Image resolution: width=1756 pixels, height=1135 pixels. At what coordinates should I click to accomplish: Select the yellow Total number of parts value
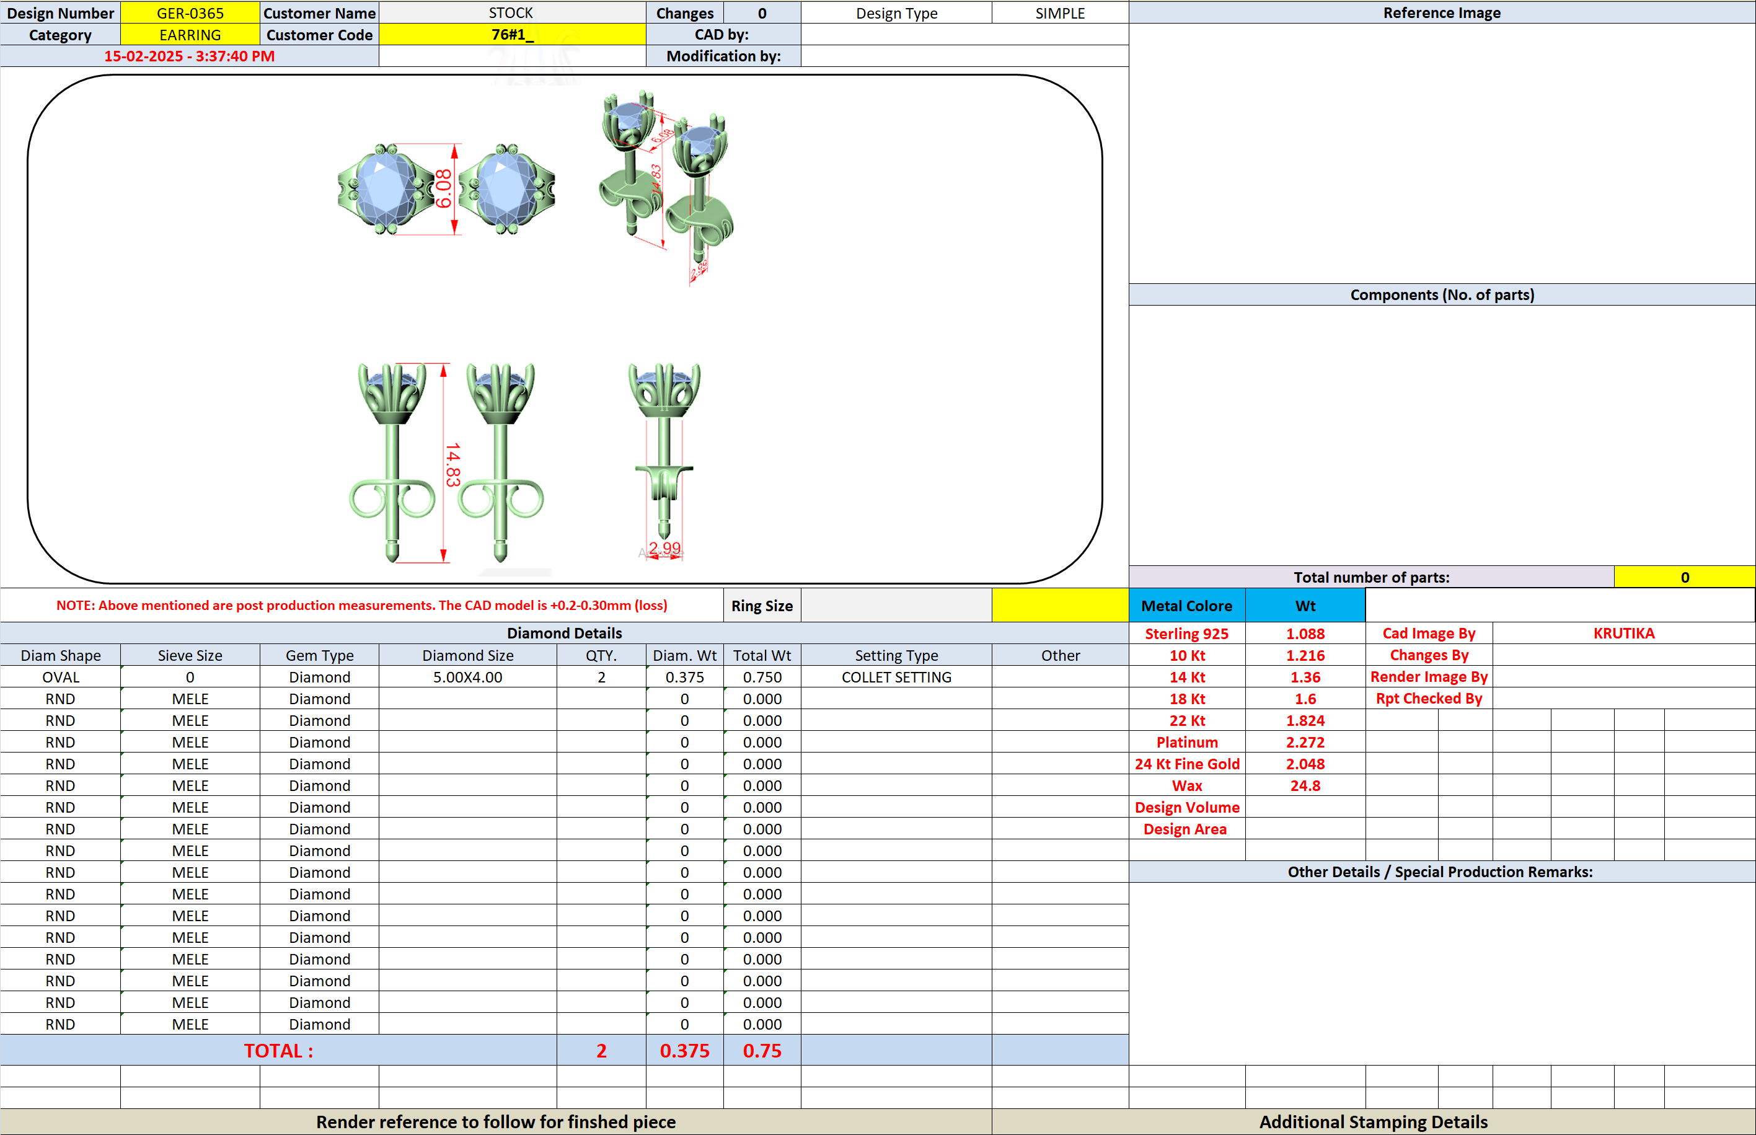coord(1685,577)
